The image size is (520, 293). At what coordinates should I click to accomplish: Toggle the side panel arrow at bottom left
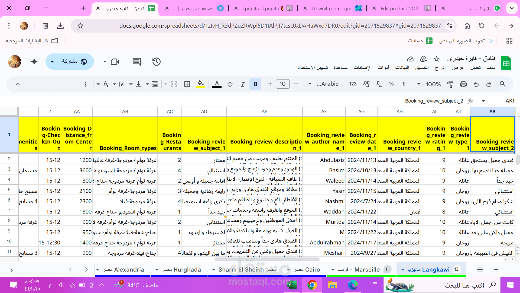(x=11, y=270)
